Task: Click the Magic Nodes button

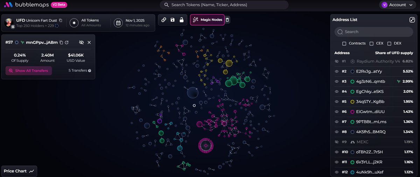Action: coord(208,20)
